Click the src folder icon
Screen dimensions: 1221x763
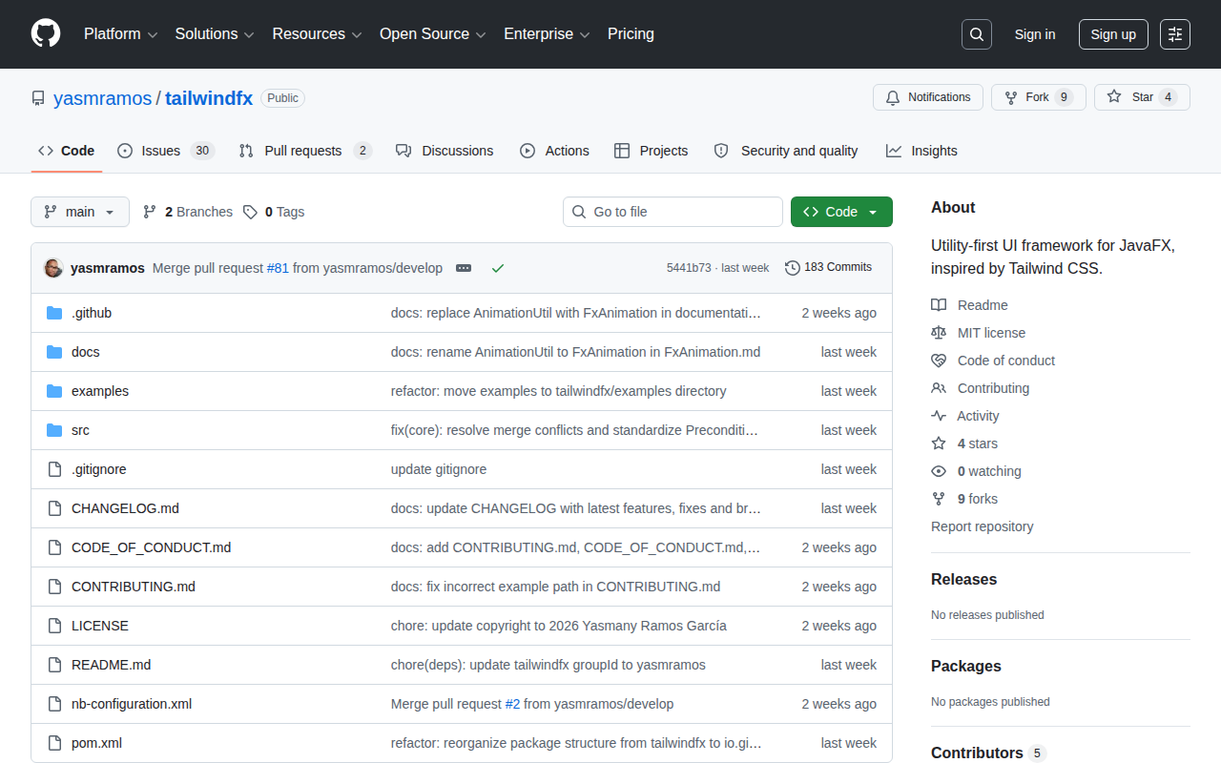54,430
